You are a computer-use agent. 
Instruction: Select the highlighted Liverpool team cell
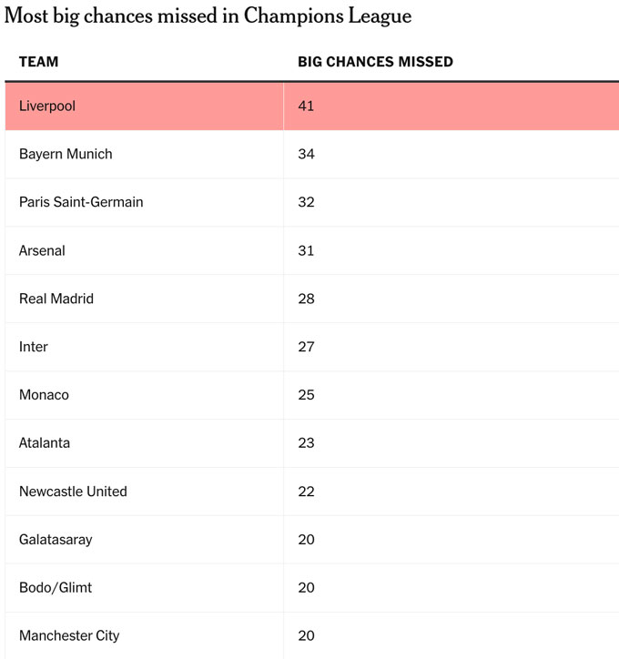(47, 106)
